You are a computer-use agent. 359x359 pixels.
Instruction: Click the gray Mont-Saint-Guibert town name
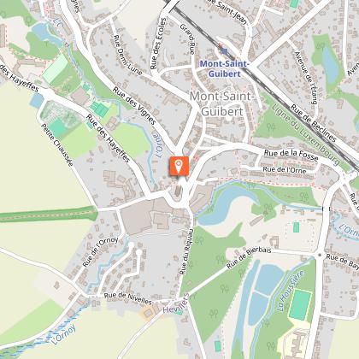click(222, 103)
